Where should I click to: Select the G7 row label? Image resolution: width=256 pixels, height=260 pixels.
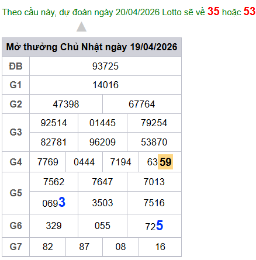coord(16,247)
